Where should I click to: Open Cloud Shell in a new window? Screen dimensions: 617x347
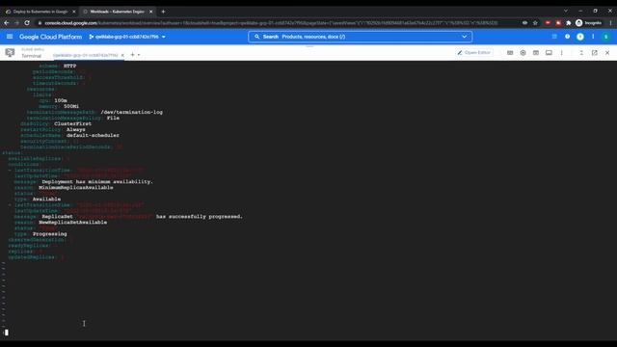pyautogui.click(x=594, y=52)
